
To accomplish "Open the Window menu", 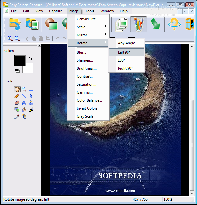I will coord(107,11).
